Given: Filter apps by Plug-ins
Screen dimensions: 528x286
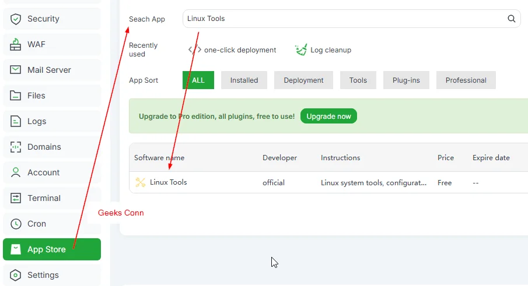Looking at the screenshot, I should pyautogui.click(x=406, y=80).
